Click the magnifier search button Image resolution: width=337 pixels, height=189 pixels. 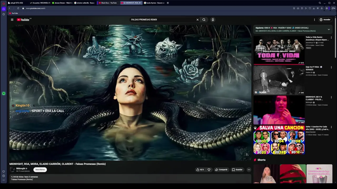tap(204, 20)
